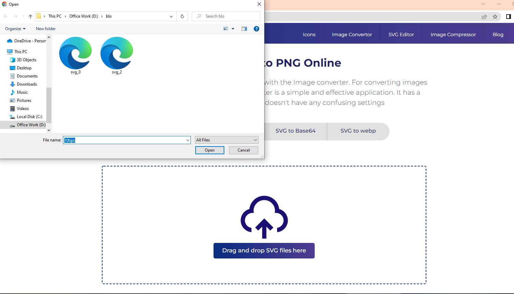The width and height of the screenshot is (514, 294).
Task: Click browser tab search chevron
Action: click(x=483, y=4)
